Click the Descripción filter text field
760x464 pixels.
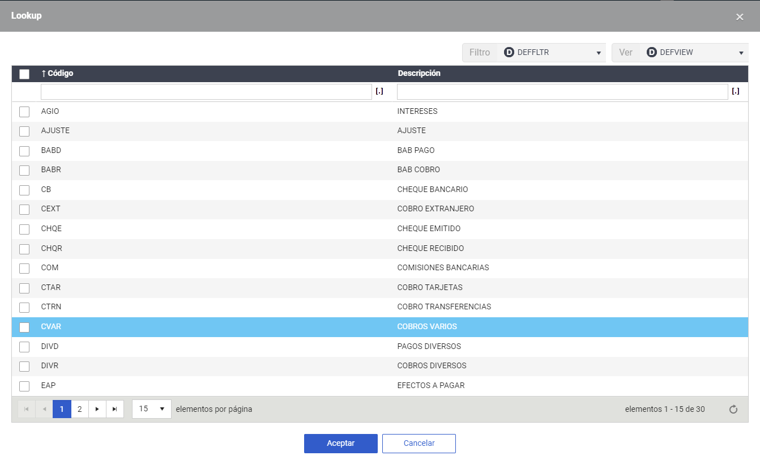[562, 92]
